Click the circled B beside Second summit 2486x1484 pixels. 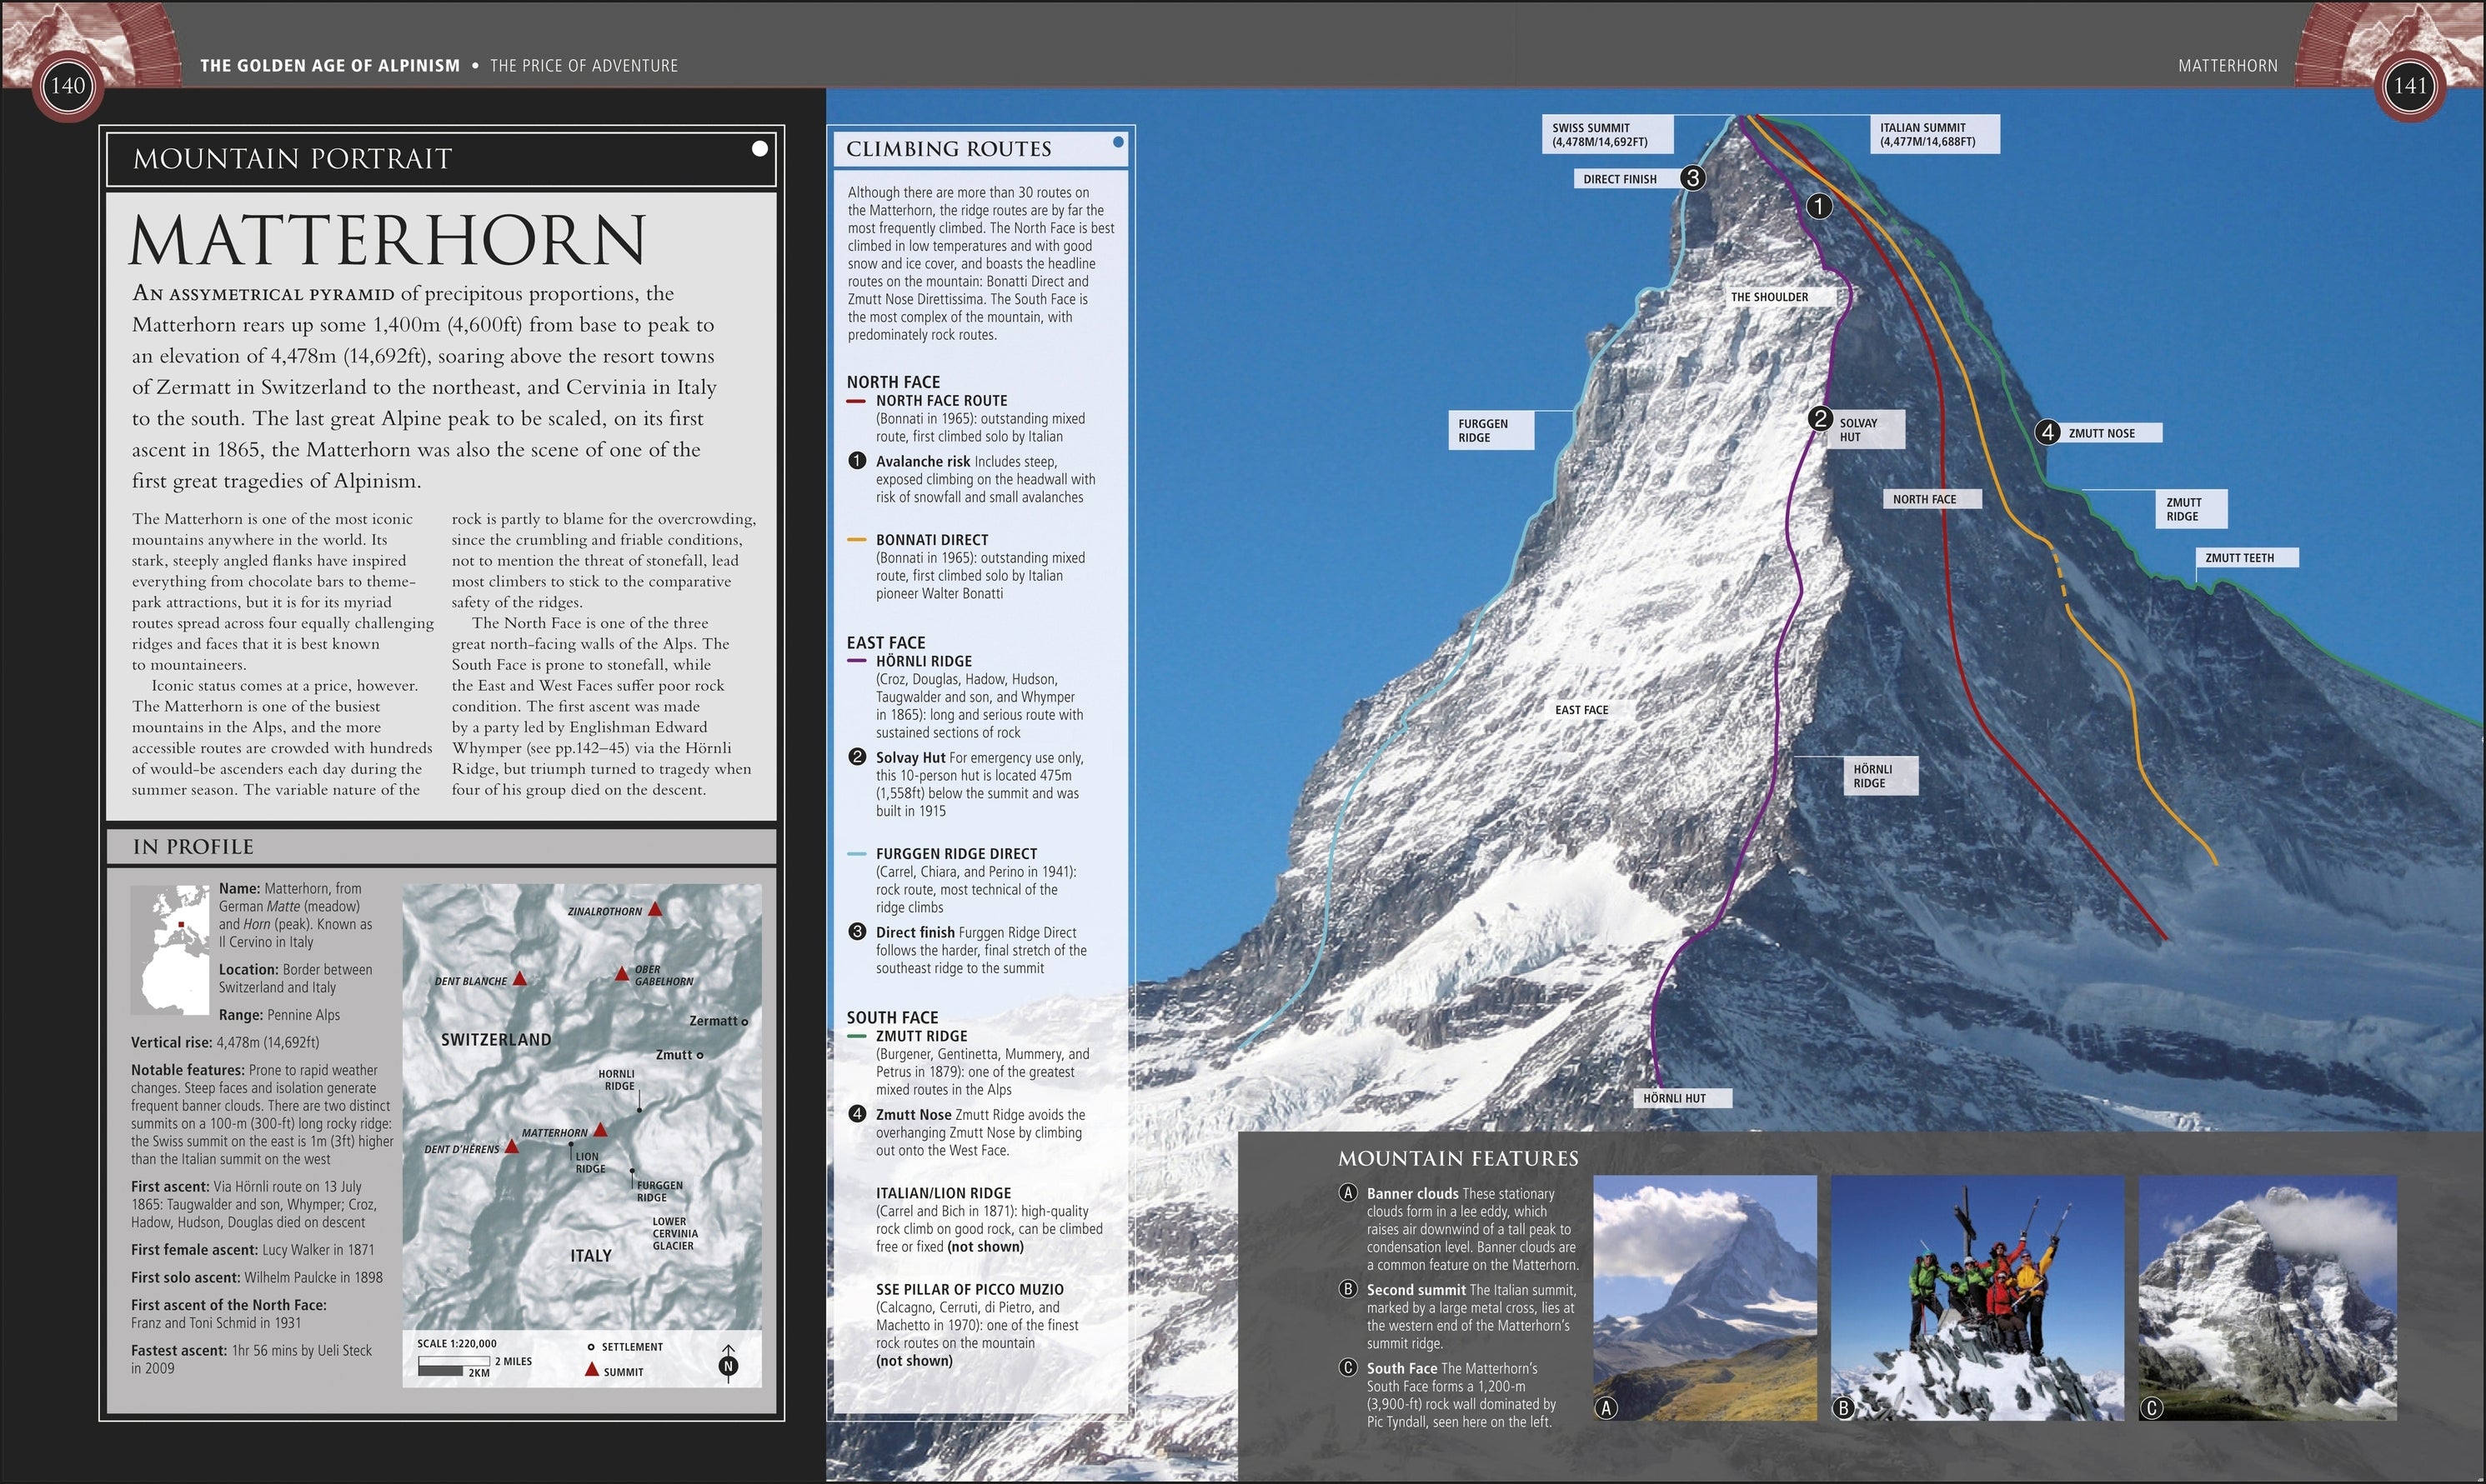coord(1347,1289)
